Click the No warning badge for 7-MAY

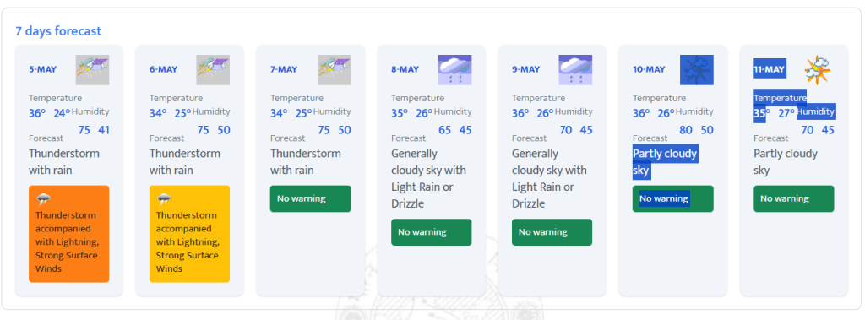pos(311,198)
